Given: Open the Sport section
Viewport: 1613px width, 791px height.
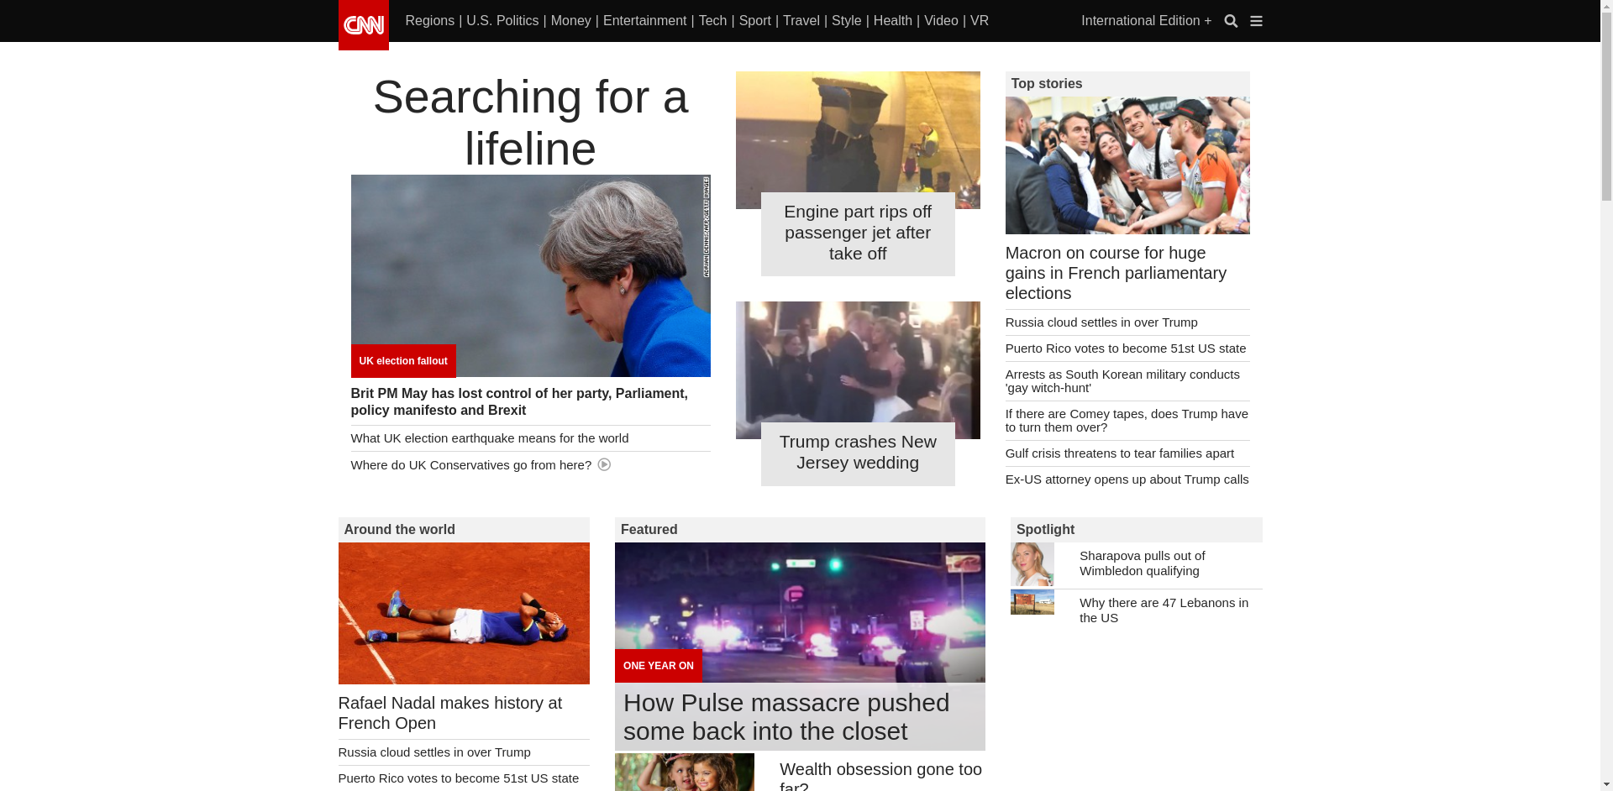Looking at the screenshot, I should [x=754, y=21].
